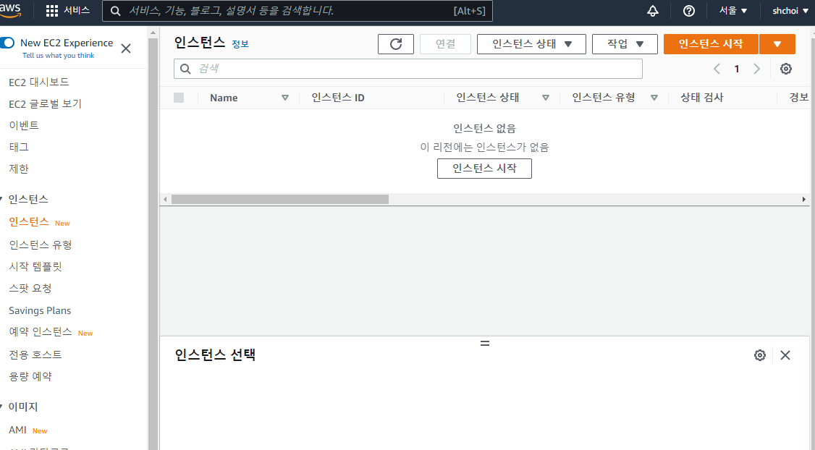This screenshot has width=815, height=450.
Task: Click the 상태 검사 column header
Action: [x=702, y=98]
